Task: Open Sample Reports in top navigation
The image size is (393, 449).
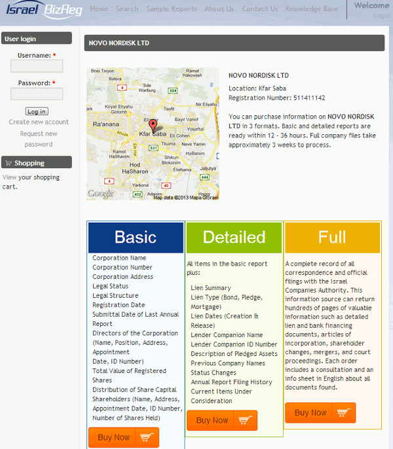Action: [172, 9]
